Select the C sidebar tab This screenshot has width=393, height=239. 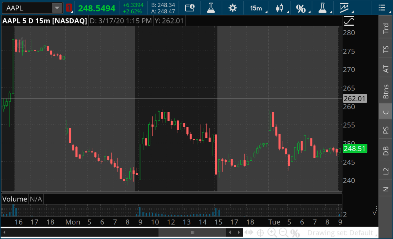(386, 112)
